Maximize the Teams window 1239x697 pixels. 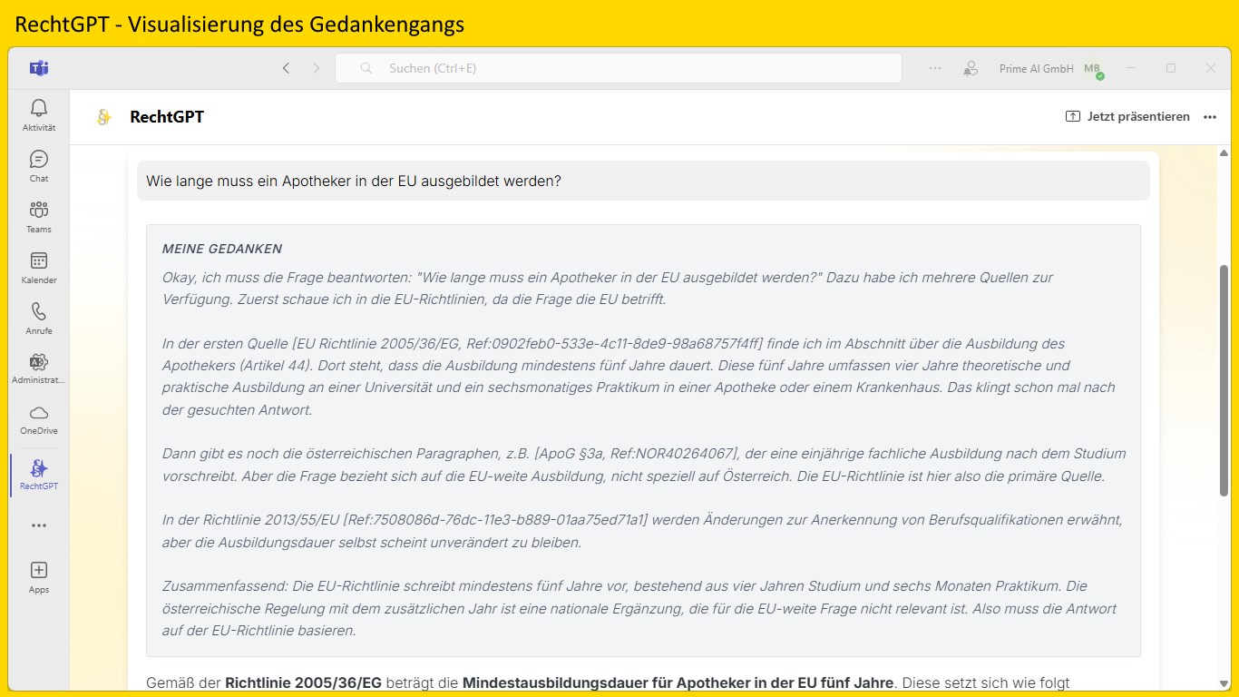pos(1171,68)
